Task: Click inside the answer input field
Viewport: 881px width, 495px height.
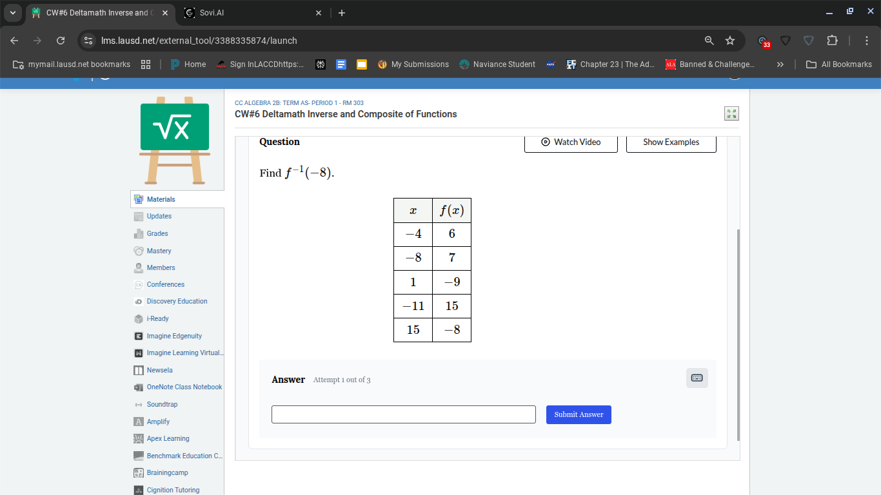Action: (403, 414)
